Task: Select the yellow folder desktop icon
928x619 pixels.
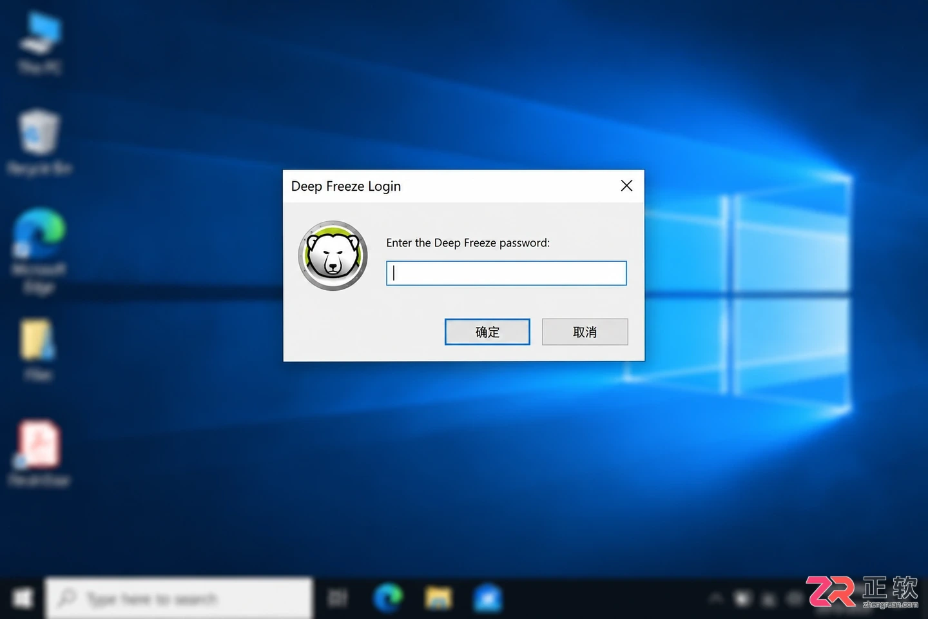Action: (38, 349)
